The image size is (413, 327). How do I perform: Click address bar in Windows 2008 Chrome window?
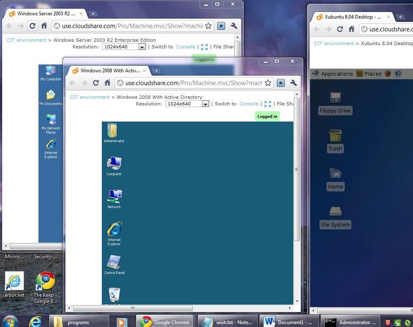pos(194,83)
